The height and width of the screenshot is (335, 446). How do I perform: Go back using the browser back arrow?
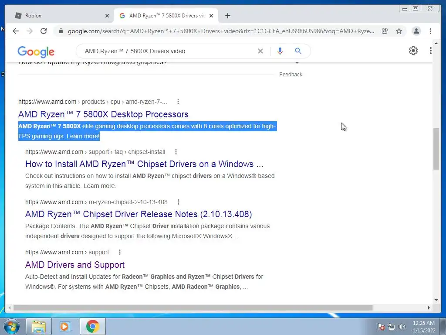click(x=16, y=31)
